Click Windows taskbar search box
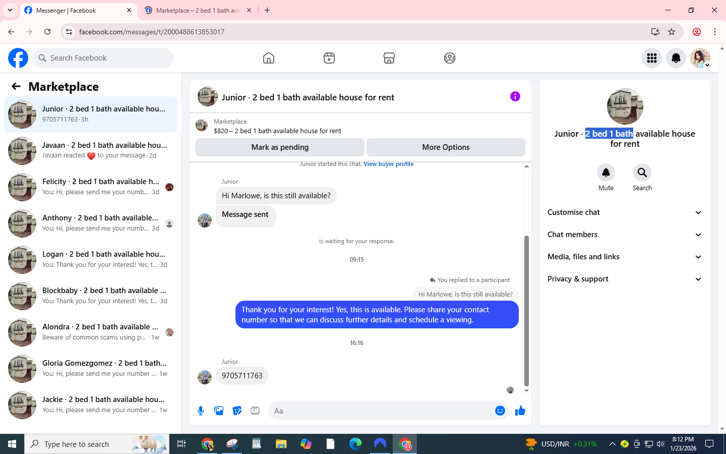This screenshot has width=726, height=454. point(96,444)
